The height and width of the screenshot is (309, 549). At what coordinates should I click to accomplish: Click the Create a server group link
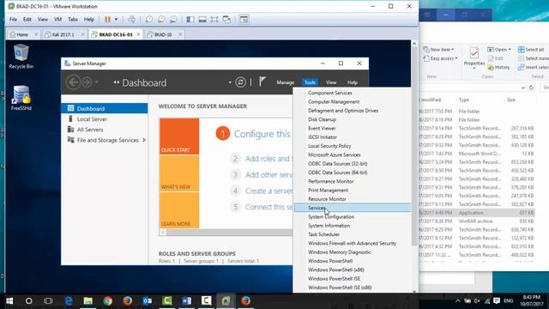(268, 191)
